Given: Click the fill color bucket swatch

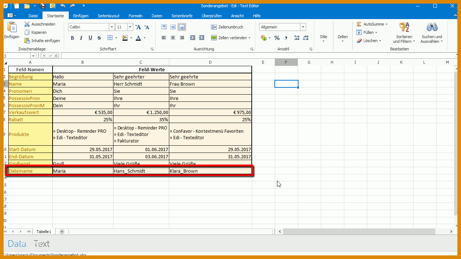Looking at the screenshot, I should 125,38.
